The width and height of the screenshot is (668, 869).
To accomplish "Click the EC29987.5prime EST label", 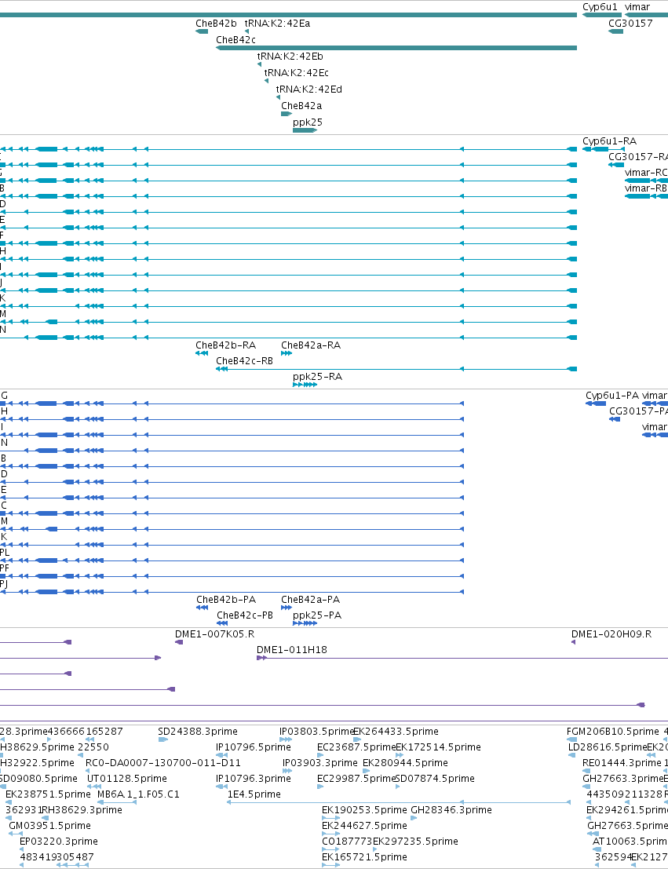I will 356,779.
